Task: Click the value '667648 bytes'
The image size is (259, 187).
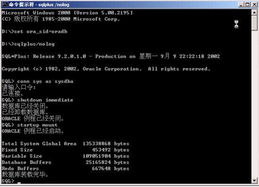Action: (111, 168)
